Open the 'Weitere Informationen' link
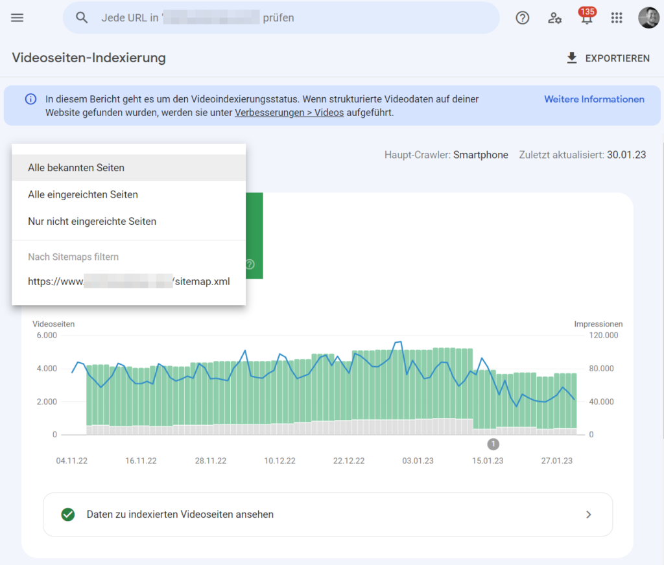The height and width of the screenshot is (565, 664). point(594,99)
